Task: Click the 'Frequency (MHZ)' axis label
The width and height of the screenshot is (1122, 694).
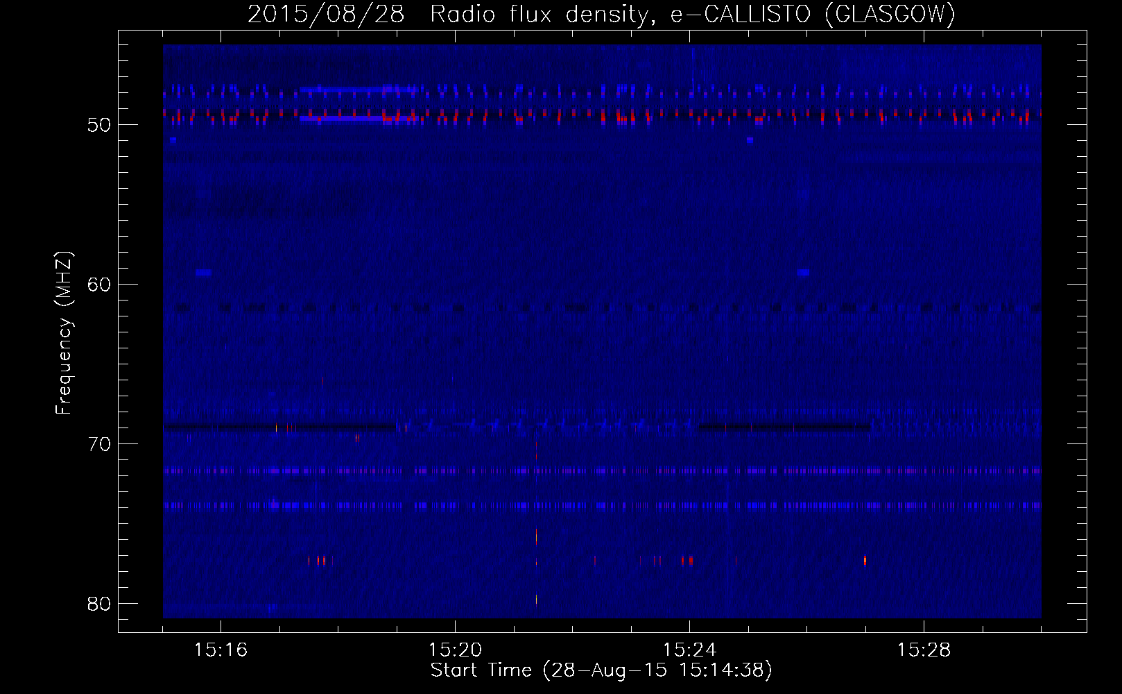Action: [x=64, y=334]
